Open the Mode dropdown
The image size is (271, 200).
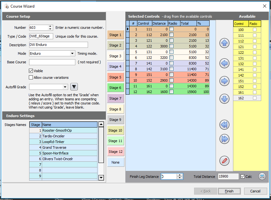coord(72,53)
